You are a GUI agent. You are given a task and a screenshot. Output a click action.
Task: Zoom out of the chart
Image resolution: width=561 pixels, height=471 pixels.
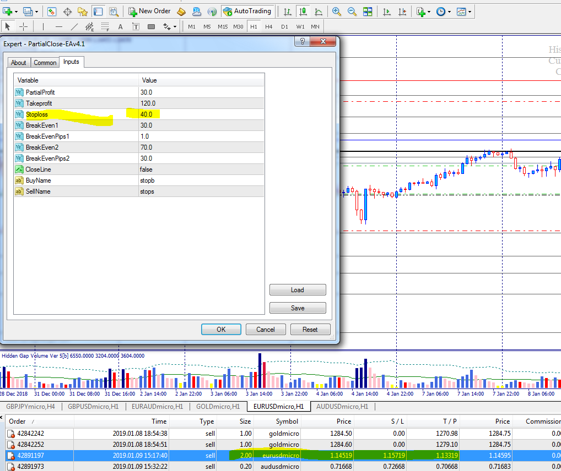click(352, 11)
